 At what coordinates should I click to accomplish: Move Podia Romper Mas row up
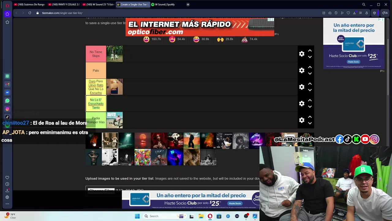pos(310,117)
